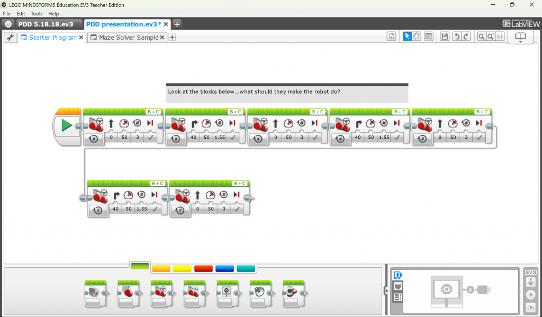Collapse the hardware page with the arrow
Viewport: 542px width, 317px height.
coord(386,291)
